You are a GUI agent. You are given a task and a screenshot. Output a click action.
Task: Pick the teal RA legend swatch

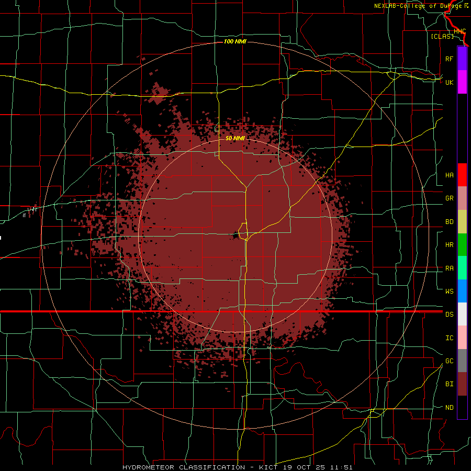tap(462, 268)
